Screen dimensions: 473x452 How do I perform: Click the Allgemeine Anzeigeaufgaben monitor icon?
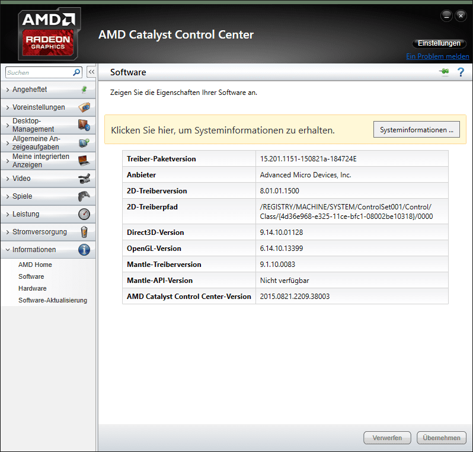[x=84, y=143]
